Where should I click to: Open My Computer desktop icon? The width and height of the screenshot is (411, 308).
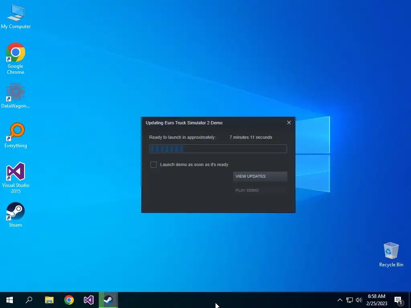pyautogui.click(x=16, y=17)
